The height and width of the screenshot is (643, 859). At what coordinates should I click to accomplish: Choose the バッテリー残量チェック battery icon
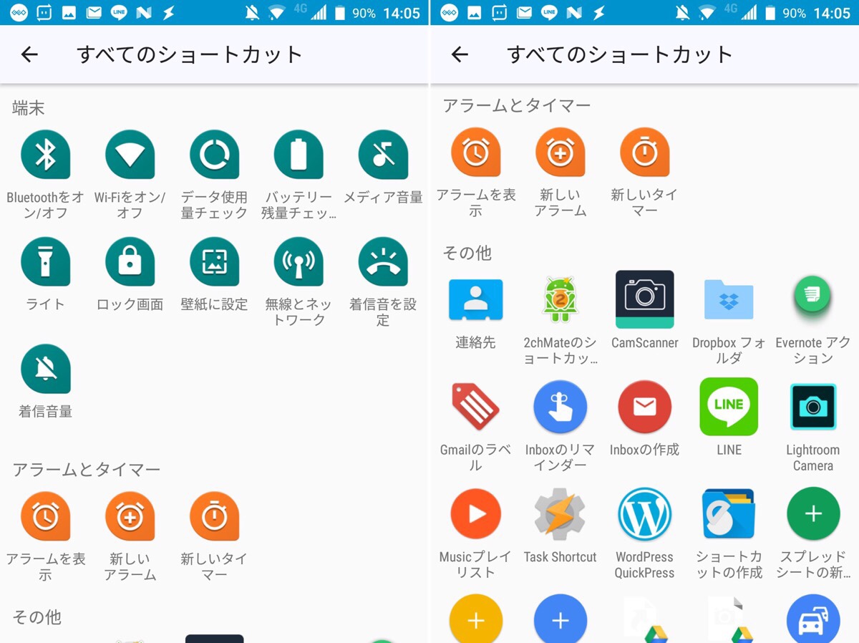[x=299, y=154]
